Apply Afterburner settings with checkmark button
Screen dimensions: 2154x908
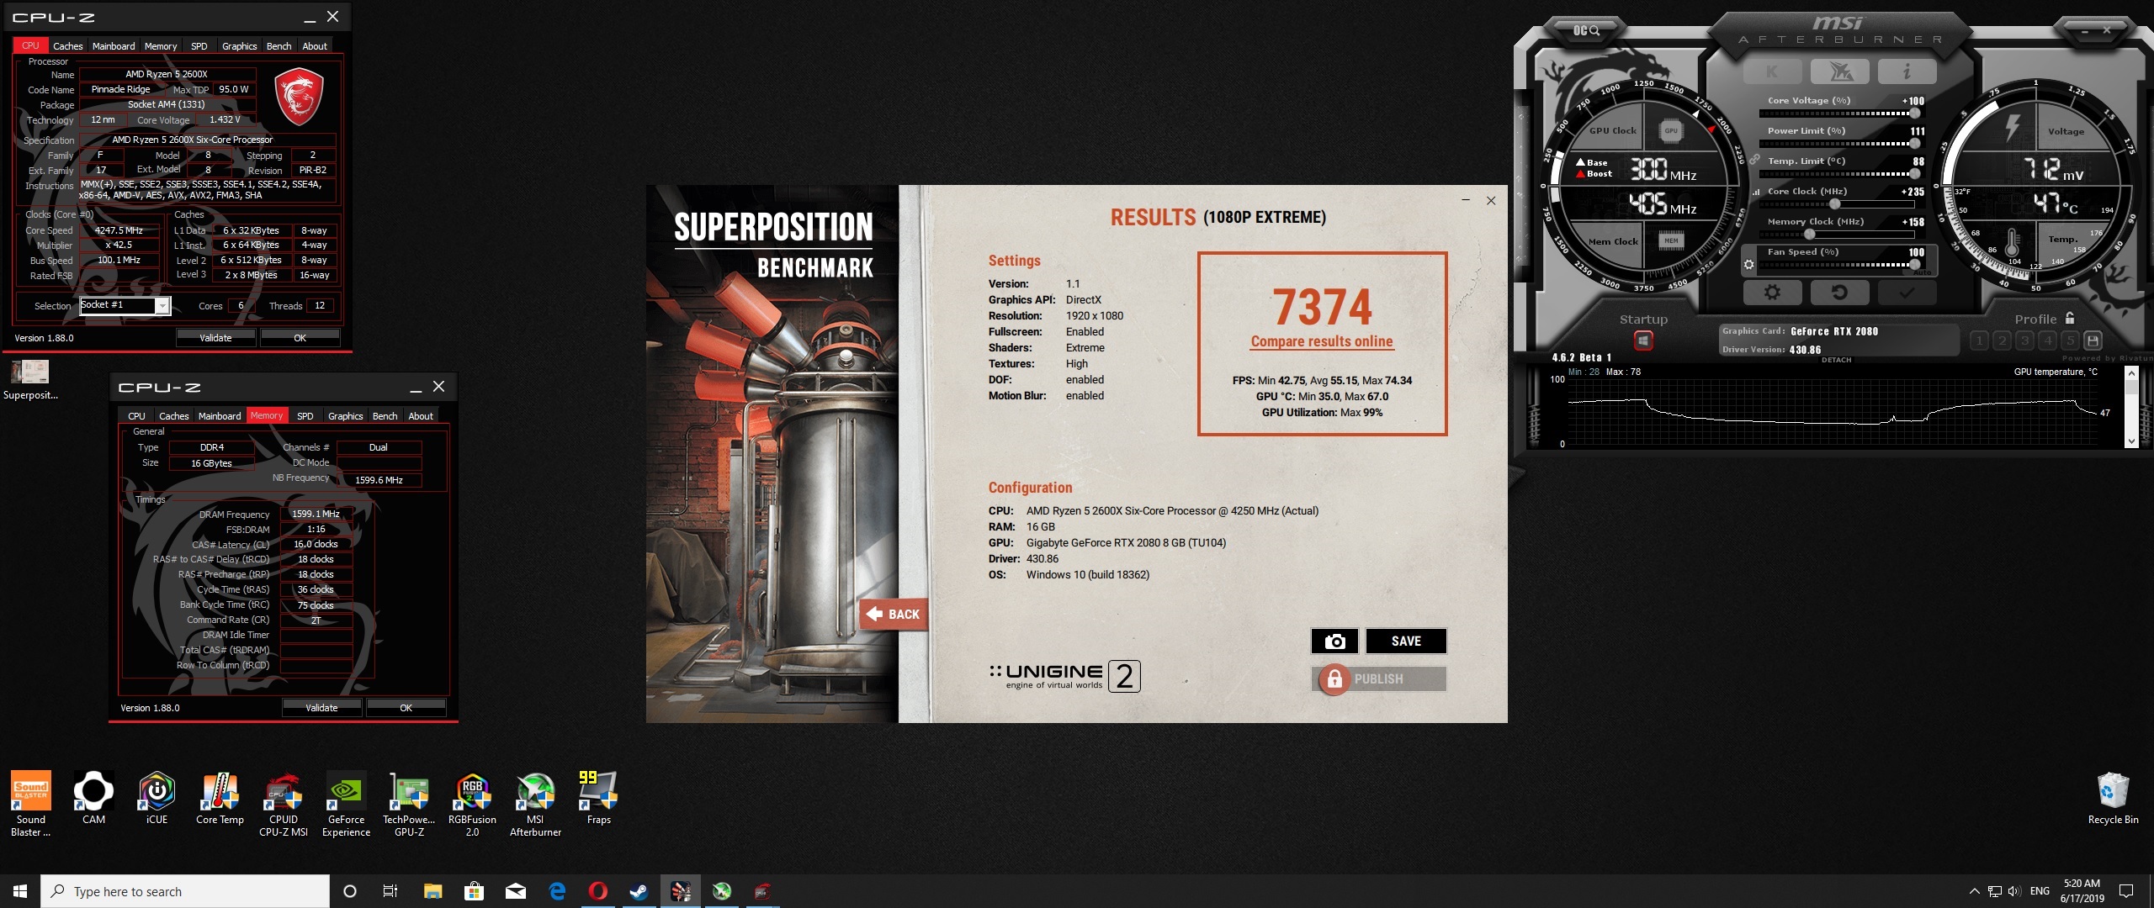1907,292
